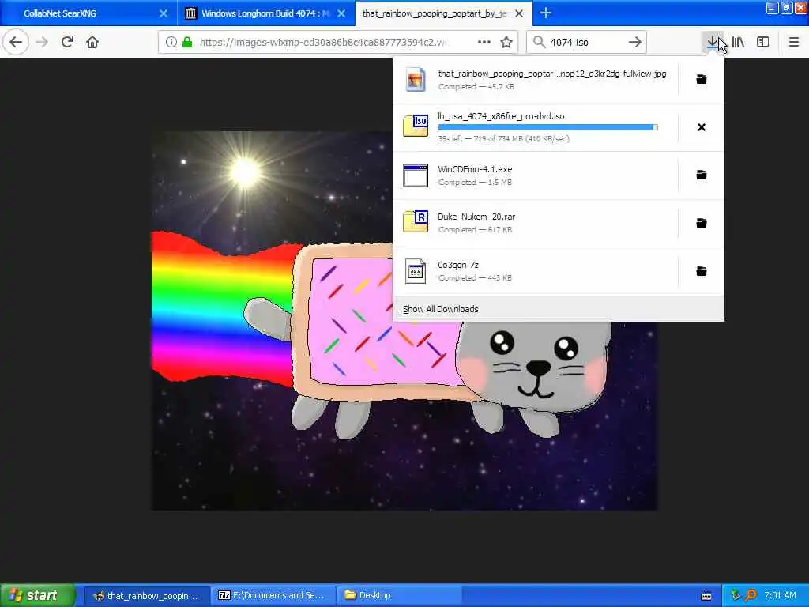Image resolution: width=809 pixels, height=607 pixels.
Task: Open the page actions three-dot menu
Action: click(x=484, y=42)
